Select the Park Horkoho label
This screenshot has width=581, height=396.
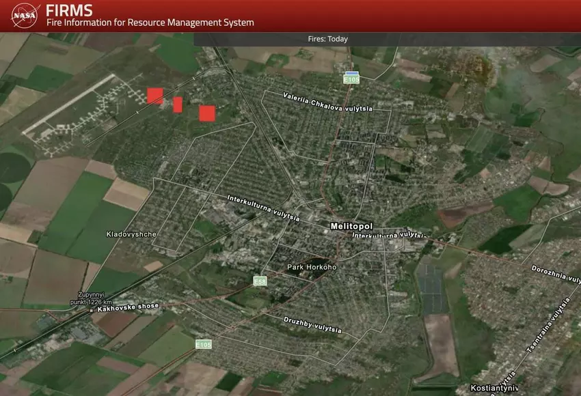[312, 267]
